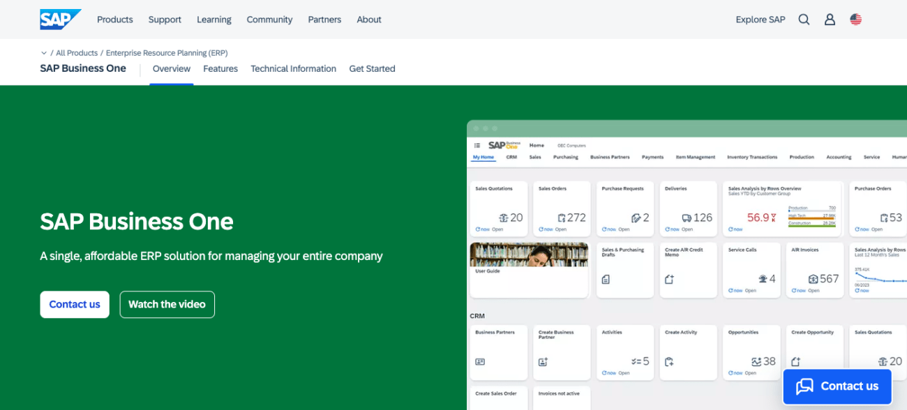The image size is (907, 410).
Task: Click the large SAP Business One hero heading
Action: 137,222
